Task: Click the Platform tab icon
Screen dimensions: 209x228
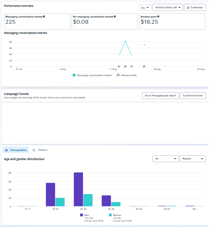Action: tap(34, 150)
